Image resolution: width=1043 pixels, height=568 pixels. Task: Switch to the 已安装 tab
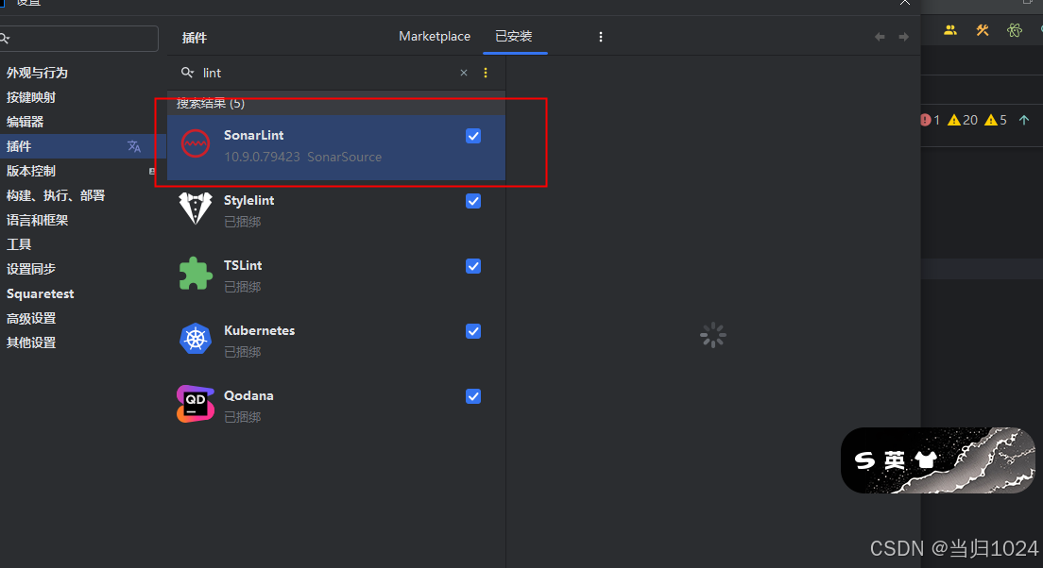[x=514, y=37]
